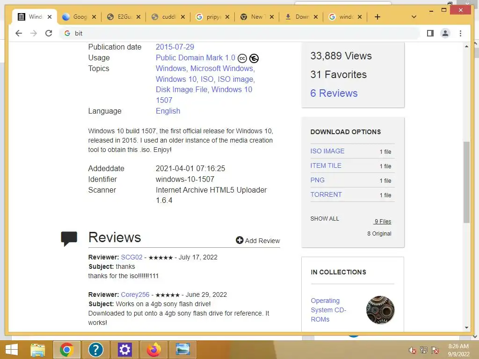Image resolution: width=479 pixels, height=359 pixels.
Task: Switch to the Down tab
Action: click(302, 17)
